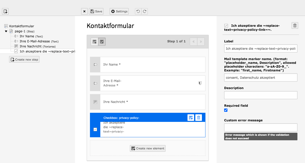Go to next step arrow
Viewport: 305px width, 163px height.
click(x=201, y=42)
